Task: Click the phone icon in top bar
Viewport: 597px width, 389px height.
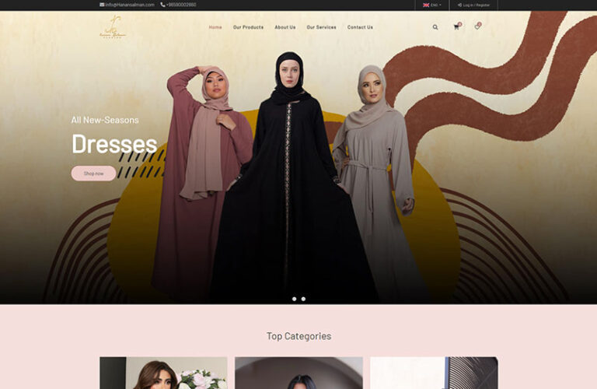Action: [162, 5]
